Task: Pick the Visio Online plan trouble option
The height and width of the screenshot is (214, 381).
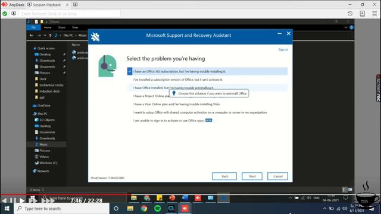Action: click(x=177, y=104)
